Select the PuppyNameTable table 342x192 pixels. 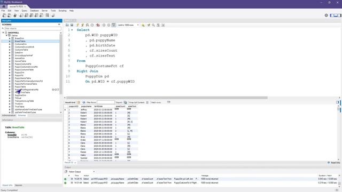[x=22, y=78]
